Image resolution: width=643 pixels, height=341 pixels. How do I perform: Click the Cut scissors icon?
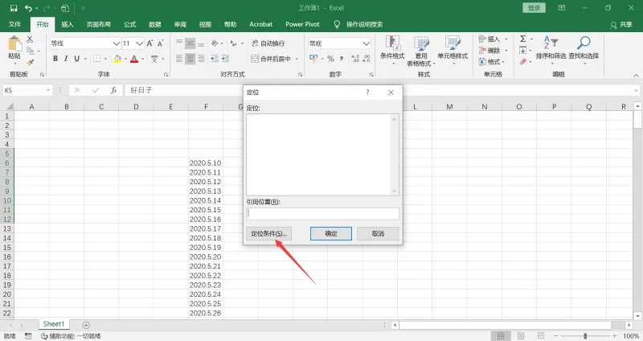tap(30, 39)
